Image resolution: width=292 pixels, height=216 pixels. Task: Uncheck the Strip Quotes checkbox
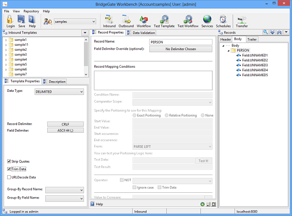(9, 161)
